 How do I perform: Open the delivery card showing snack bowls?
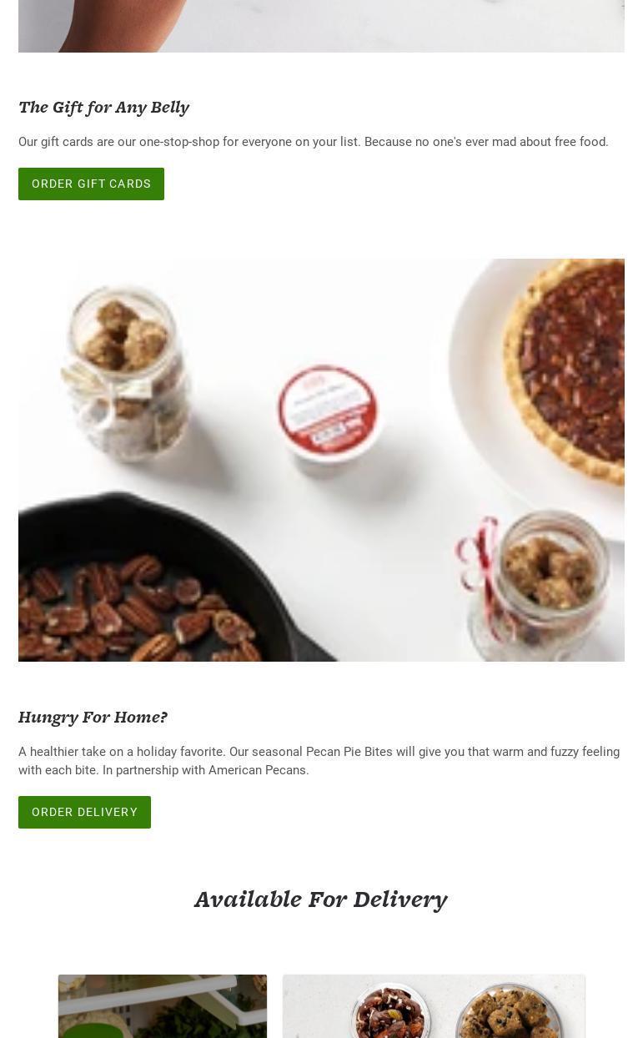434,1006
